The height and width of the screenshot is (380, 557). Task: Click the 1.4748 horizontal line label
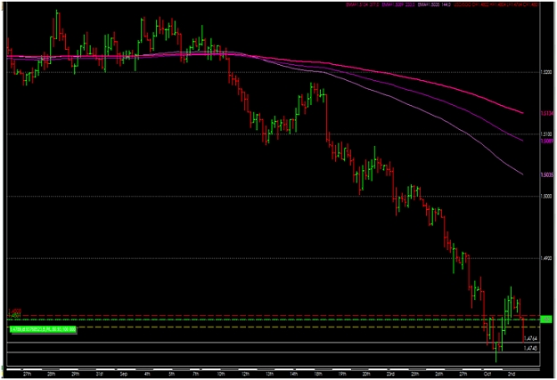pos(531,349)
